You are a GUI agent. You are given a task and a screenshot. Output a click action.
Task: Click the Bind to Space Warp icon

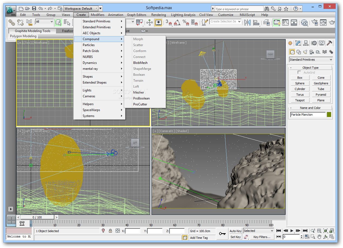coord(29,22)
